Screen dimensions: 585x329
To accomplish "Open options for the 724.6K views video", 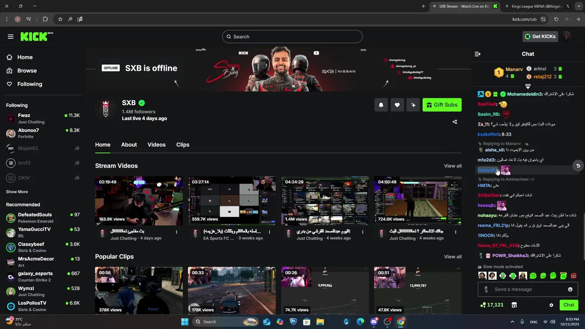I will tap(456, 232).
